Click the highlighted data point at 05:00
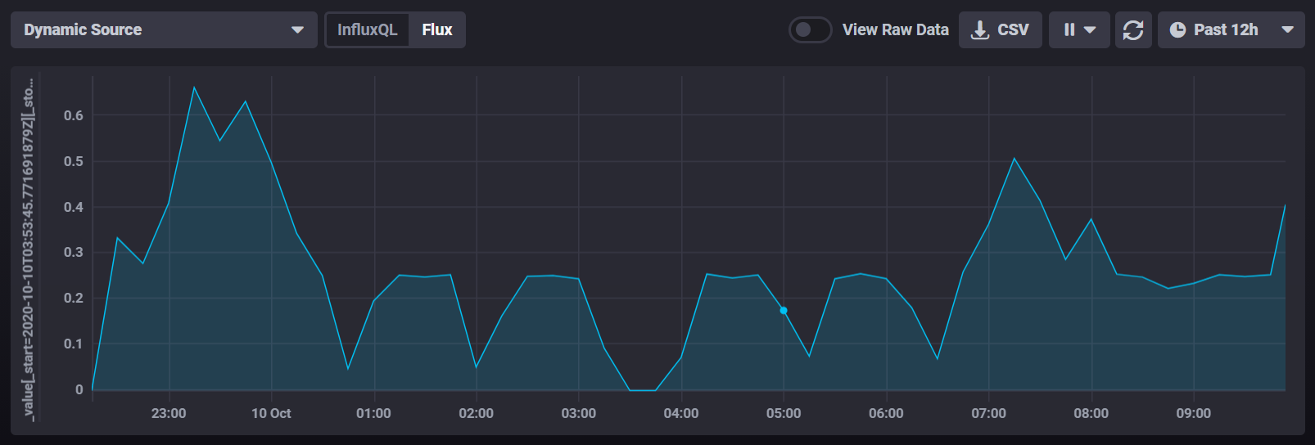The height and width of the screenshot is (445, 1315). click(x=784, y=311)
